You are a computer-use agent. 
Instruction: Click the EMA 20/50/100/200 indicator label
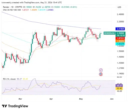point(12,10)
